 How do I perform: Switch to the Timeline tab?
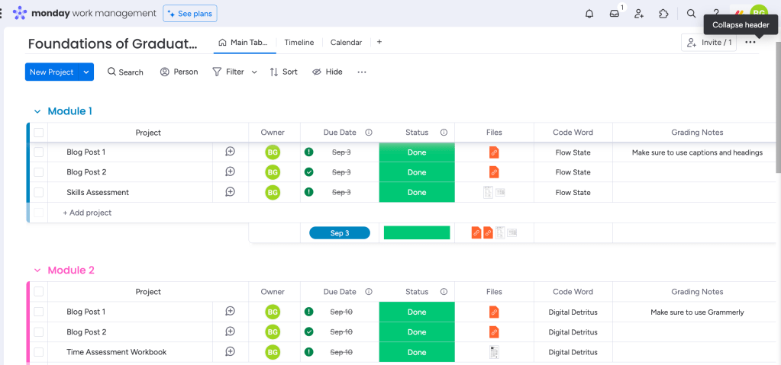pos(299,43)
